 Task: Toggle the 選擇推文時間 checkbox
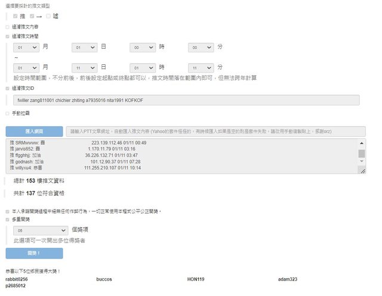click(x=7, y=36)
